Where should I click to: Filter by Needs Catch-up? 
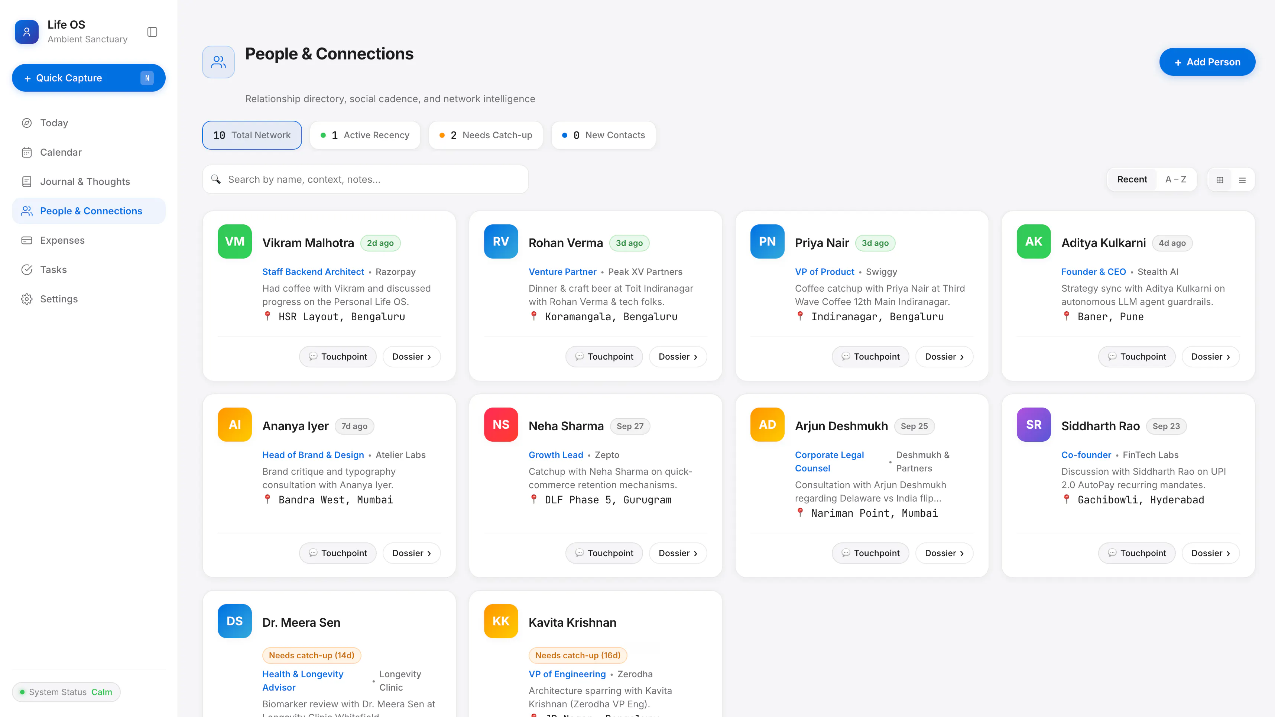pyautogui.click(x=486, y=135)
